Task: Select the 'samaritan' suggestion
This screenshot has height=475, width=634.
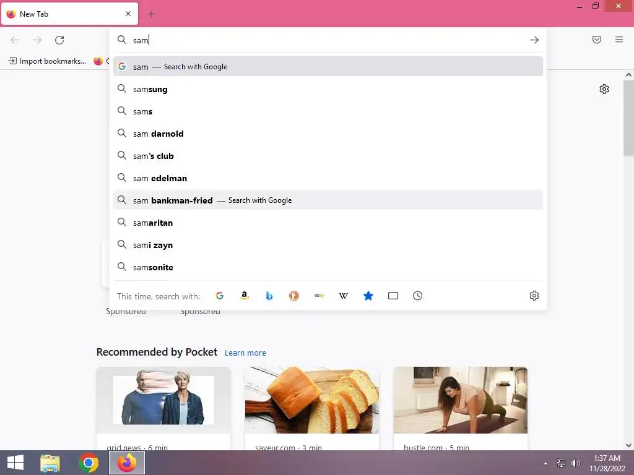Action: [x=328, y=223]
